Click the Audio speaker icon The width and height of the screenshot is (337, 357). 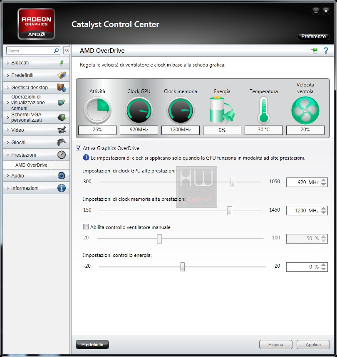62,175
